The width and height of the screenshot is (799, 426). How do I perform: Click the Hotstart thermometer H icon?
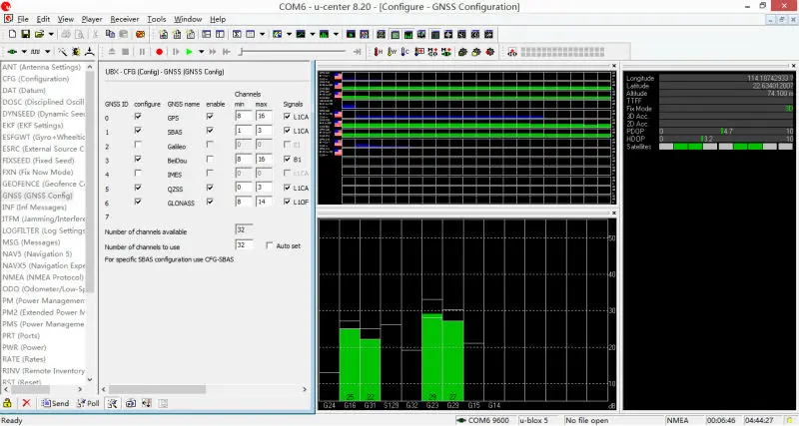(x=379, y=52)
